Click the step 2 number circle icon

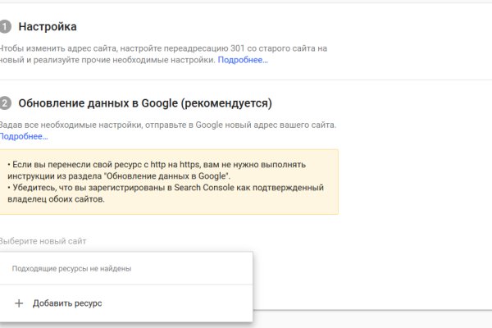(4, 103)
